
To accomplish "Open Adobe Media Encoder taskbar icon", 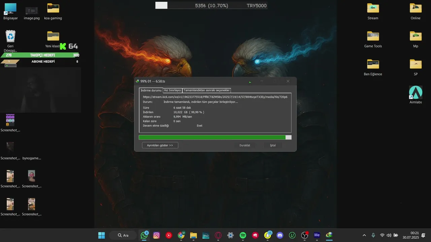I will click(x=317, y=235).
